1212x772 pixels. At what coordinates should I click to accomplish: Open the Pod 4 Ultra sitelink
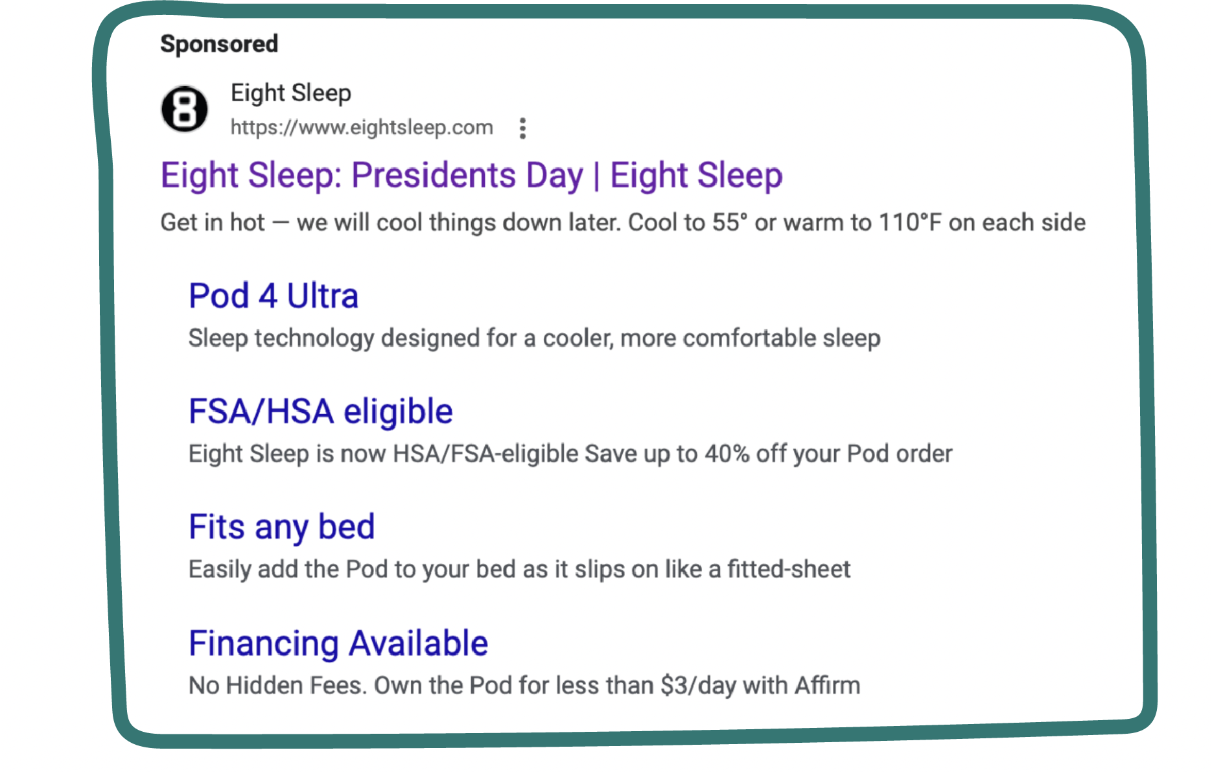click(273, 296)
